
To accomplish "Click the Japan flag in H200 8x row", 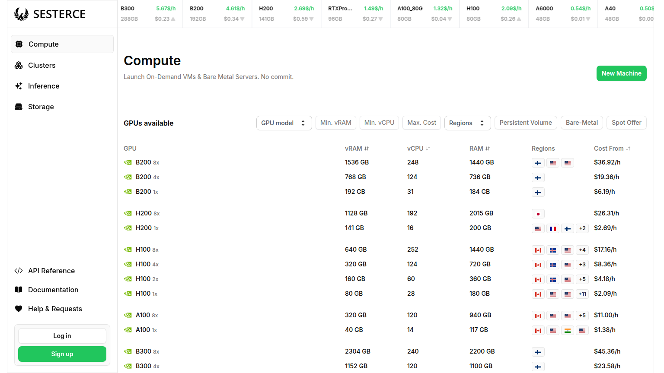I will tap(538, 214).
